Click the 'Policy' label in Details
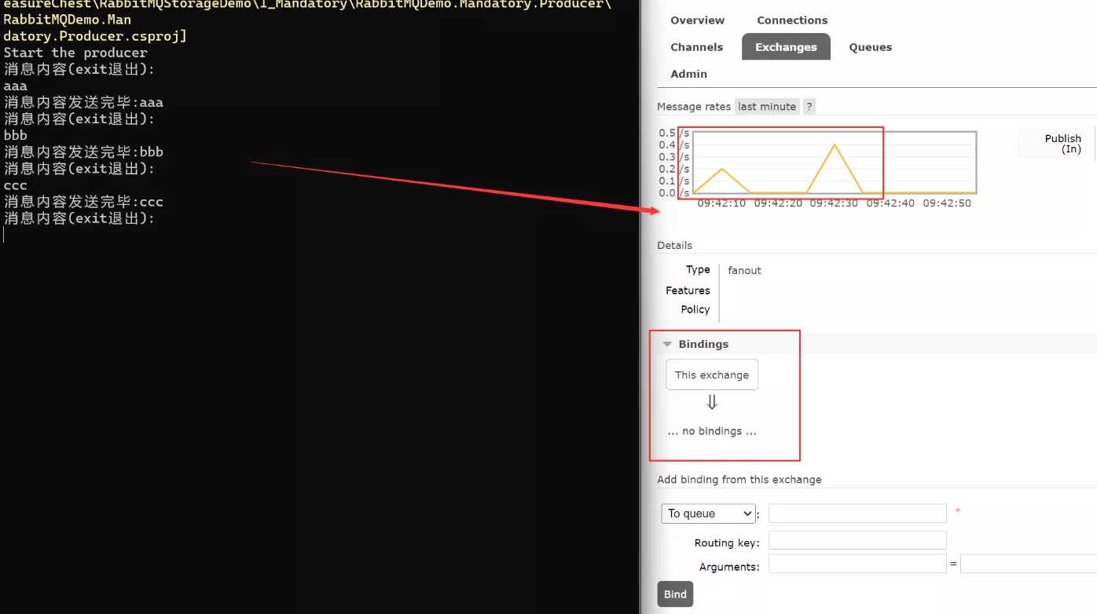Image resolution: width=1097 pixels, height=614 pixels. (x=695, y=309)
